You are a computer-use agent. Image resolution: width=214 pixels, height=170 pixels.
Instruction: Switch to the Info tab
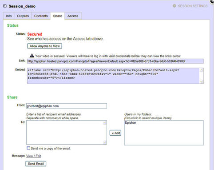[9, 16]
